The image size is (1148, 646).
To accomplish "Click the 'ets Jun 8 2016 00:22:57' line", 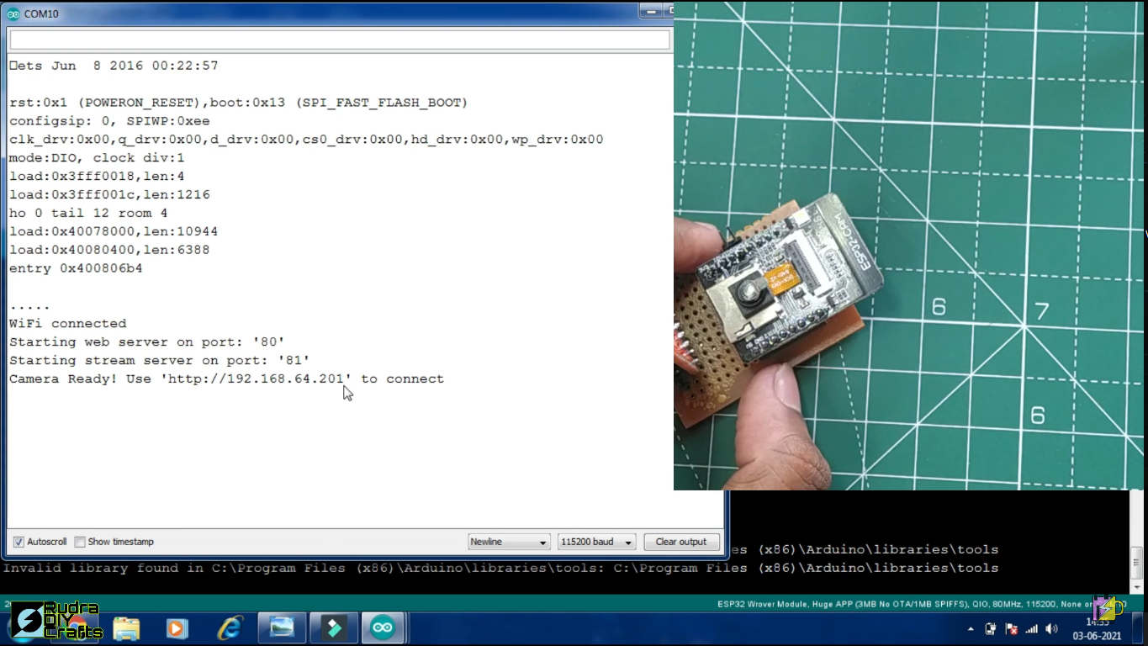I will point(114,66).
